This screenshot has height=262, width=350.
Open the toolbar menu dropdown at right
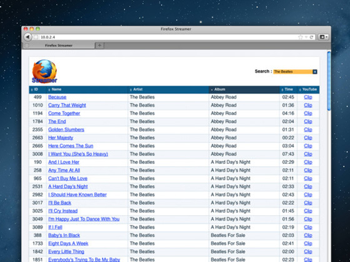[324, 37]
